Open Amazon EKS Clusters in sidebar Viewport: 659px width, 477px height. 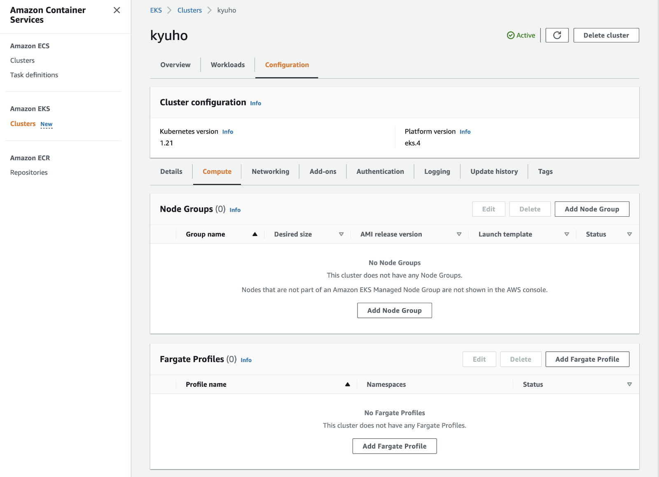tap(23, 124)
